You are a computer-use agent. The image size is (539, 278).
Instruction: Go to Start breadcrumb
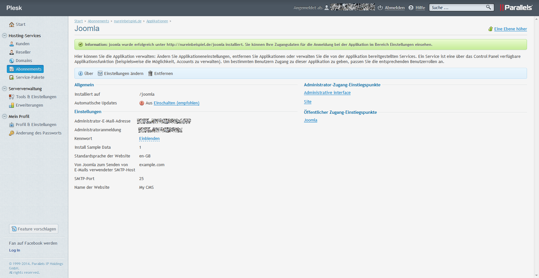pos(79,21)
